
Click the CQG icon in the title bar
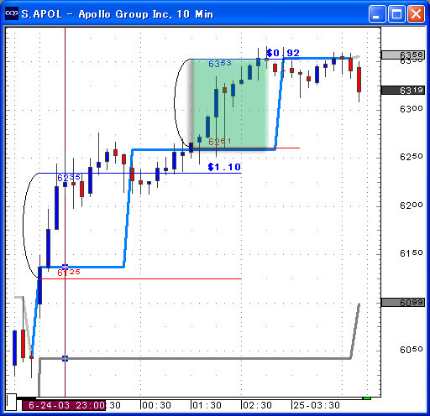coord(12,13)
